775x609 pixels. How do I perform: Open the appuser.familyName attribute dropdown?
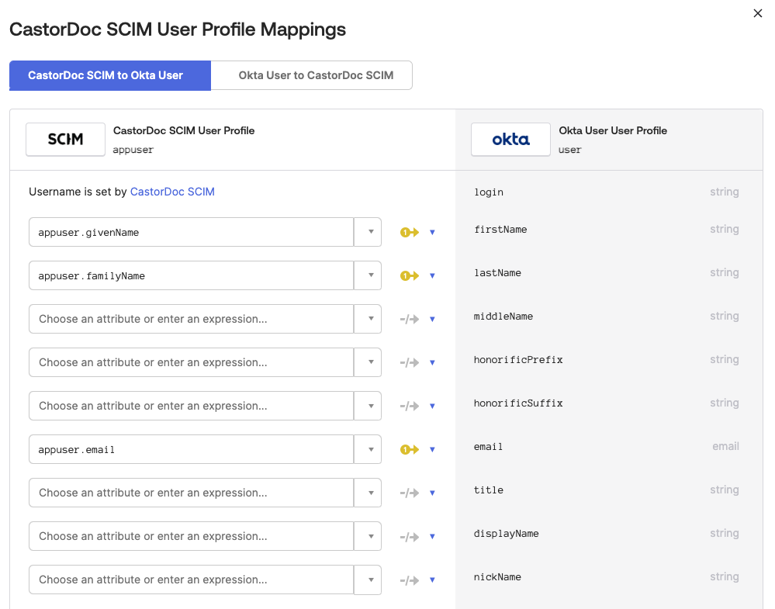(x=368, y=275)
